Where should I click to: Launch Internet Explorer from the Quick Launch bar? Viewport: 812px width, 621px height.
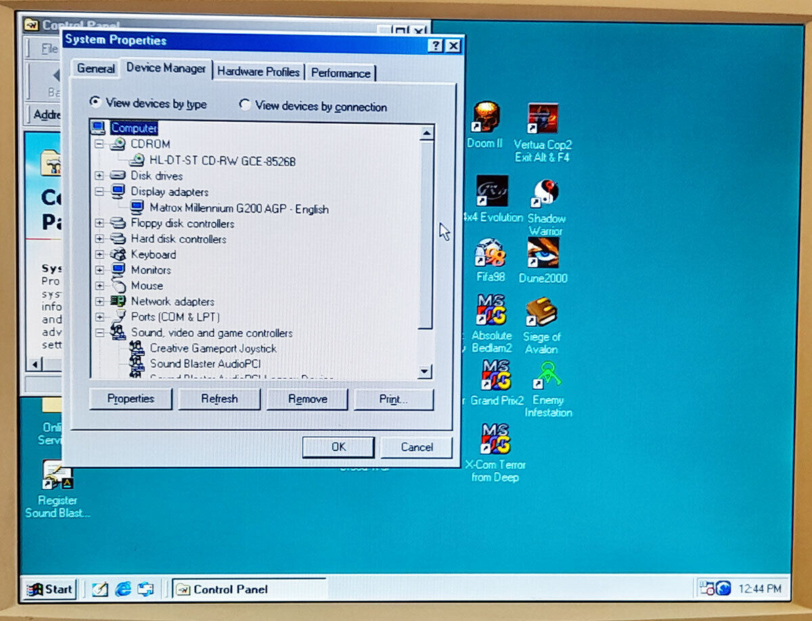click(123, 589)
